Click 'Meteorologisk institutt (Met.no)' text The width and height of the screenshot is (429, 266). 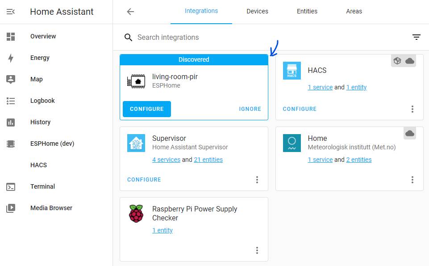coord(352,148)
